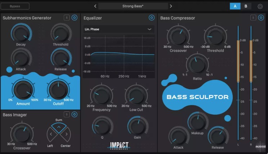Screen dimensions: 268x154
Task: Select the Left imaging mode segment
Action: click(x=51, y=135)
